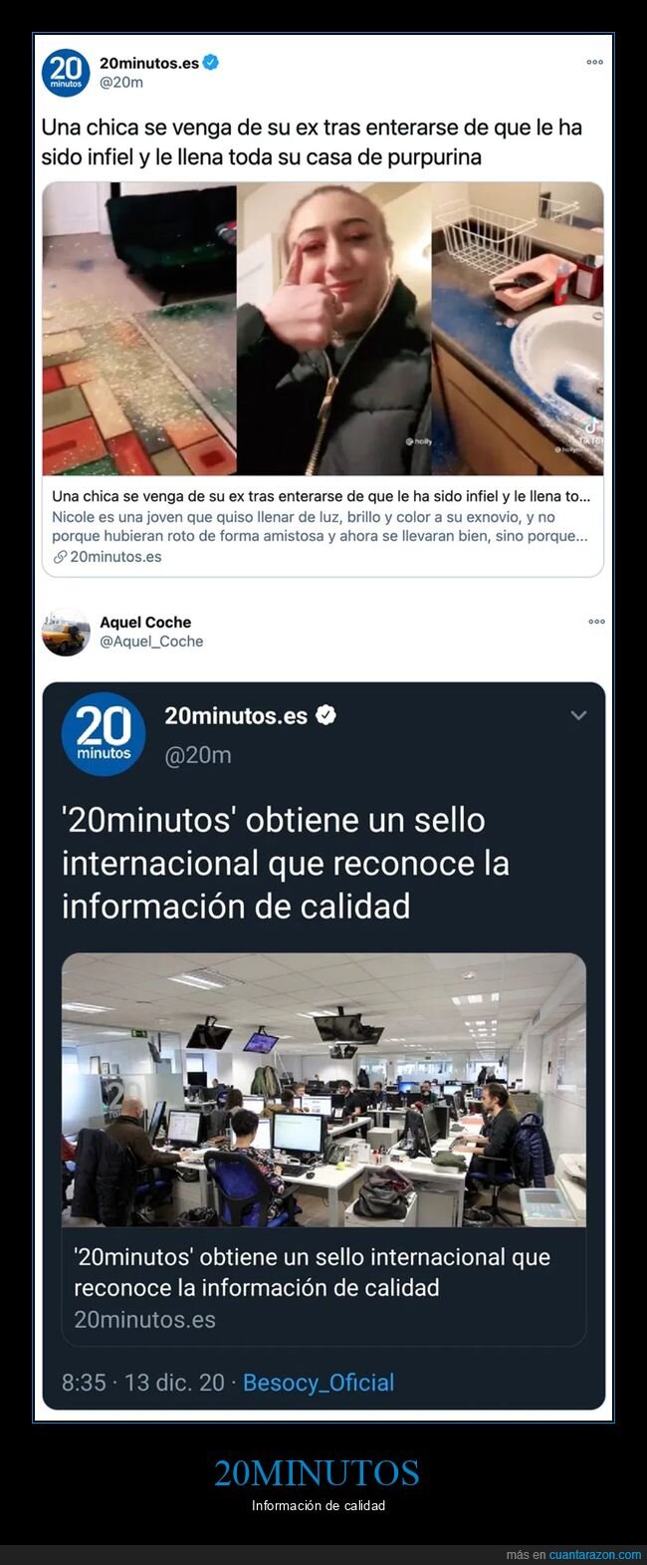Click the @20m handle in top tweet
Screen dimensions: 647x1565
tap(121, 82)
